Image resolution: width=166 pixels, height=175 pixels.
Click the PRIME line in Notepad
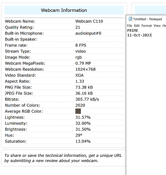pyautogui.click(x=133, y=30)
